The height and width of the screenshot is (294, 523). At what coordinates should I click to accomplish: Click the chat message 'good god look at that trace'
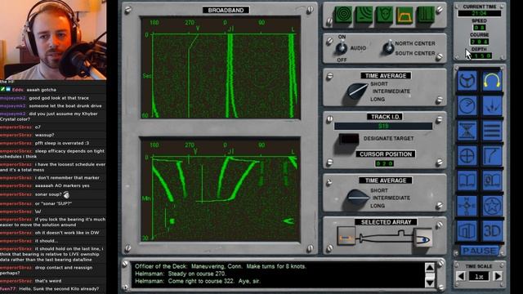(x=59, y=98)
